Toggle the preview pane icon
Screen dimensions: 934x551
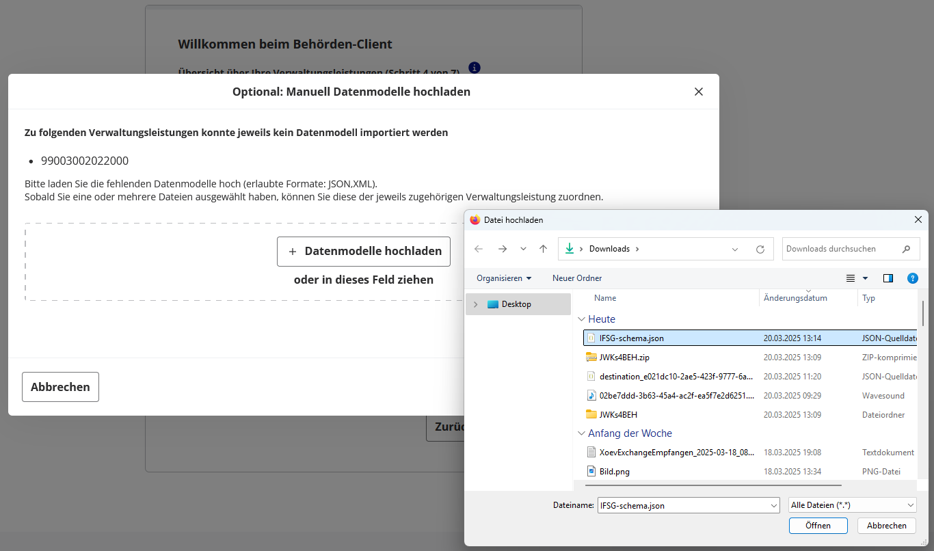(888, 278)
